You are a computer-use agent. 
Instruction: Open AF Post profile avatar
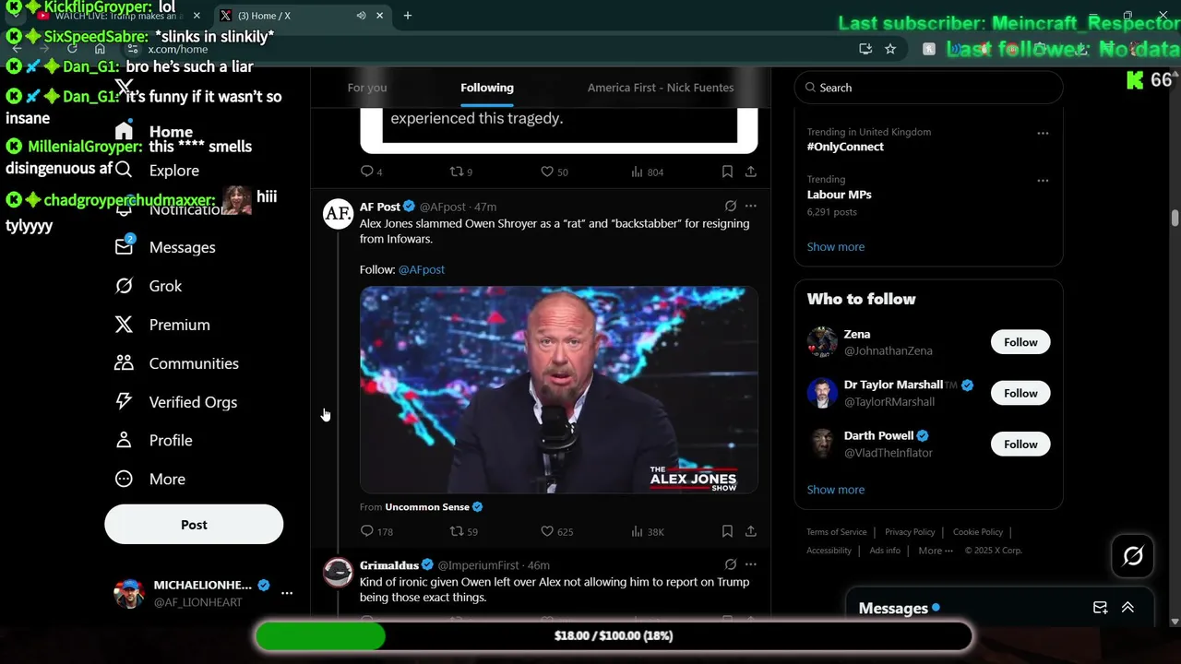coord(338,214)
